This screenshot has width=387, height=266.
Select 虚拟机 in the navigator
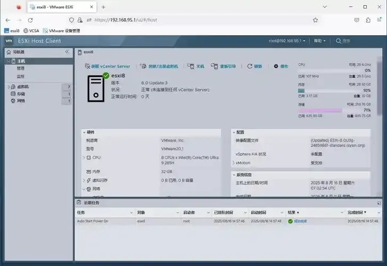pos(23,87)
